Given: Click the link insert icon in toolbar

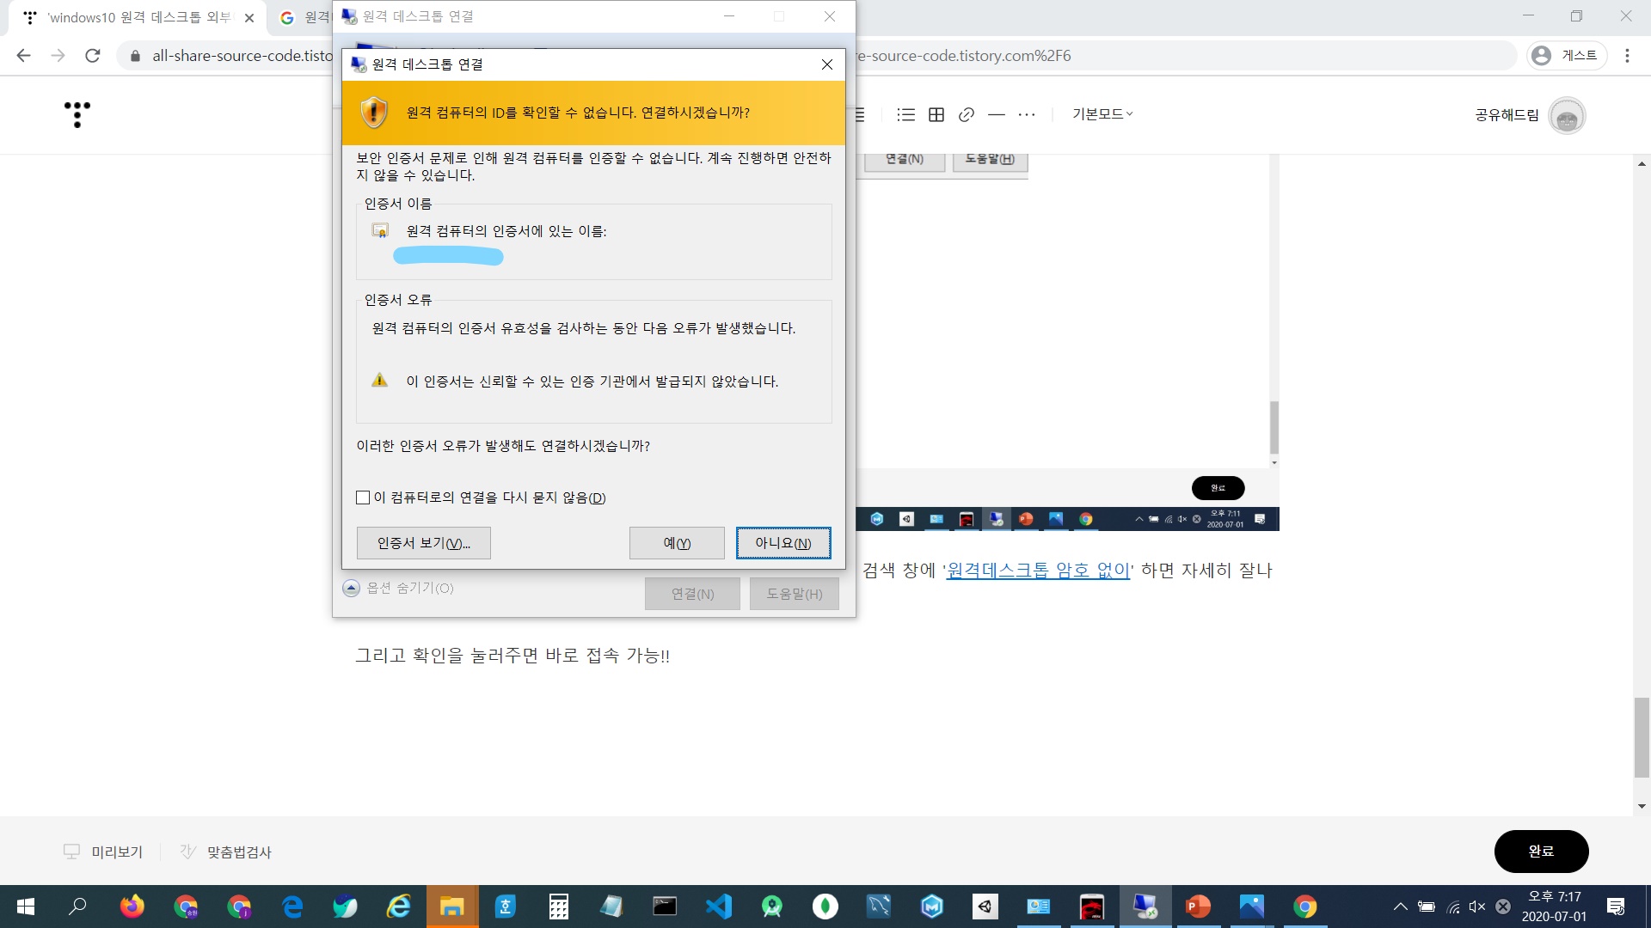Looking at the screenshot, I should tap(967, 114).
